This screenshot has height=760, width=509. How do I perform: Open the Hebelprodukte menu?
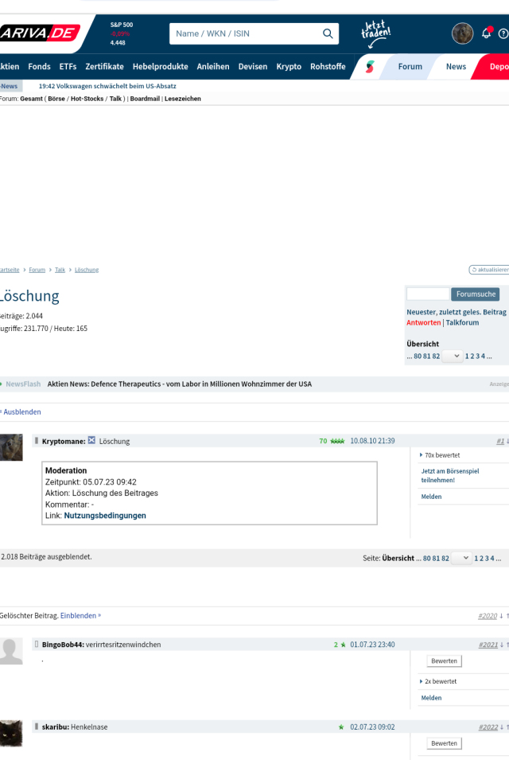click(x=161, y=66)
